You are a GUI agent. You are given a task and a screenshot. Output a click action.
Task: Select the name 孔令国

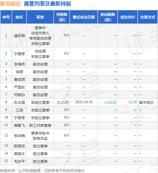click(x=19, y=102)
